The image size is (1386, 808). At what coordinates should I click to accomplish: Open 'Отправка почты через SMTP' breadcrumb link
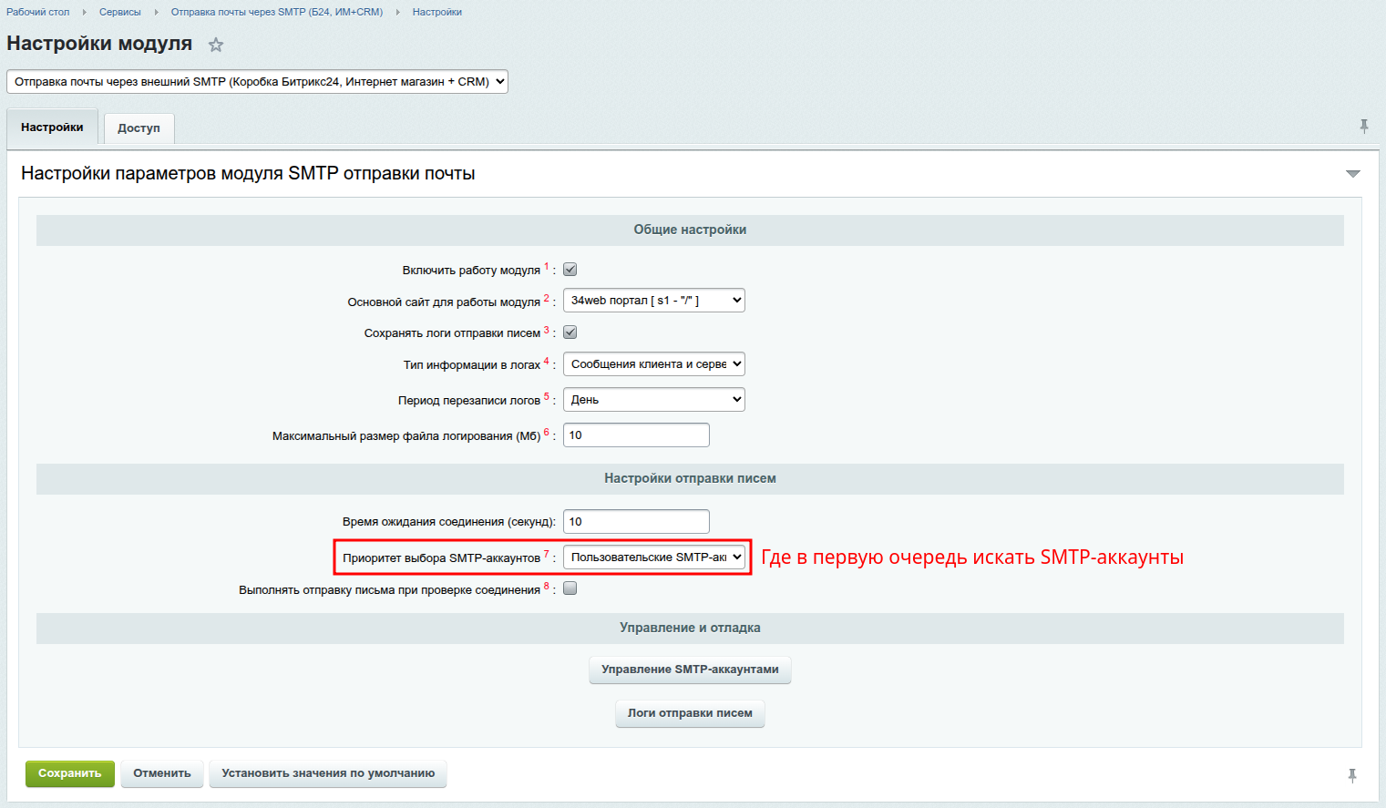point(277,12)
